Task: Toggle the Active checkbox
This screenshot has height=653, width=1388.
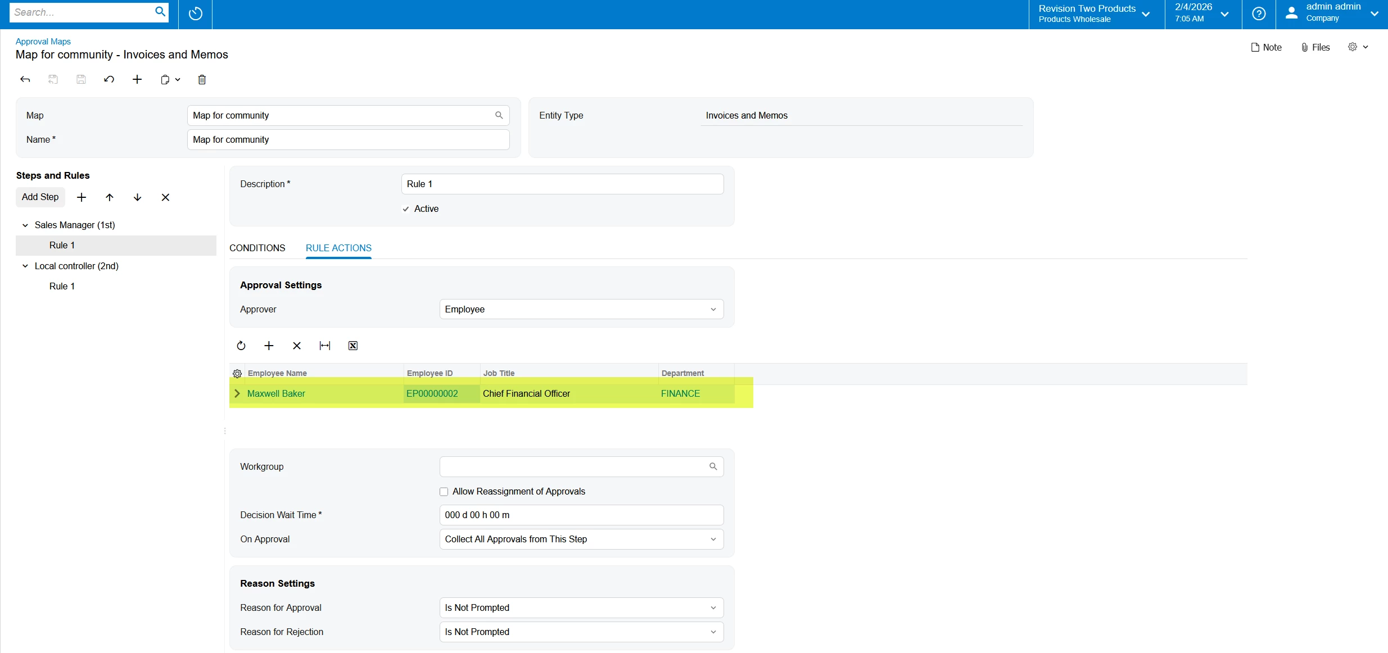Action: pos(406,209)
